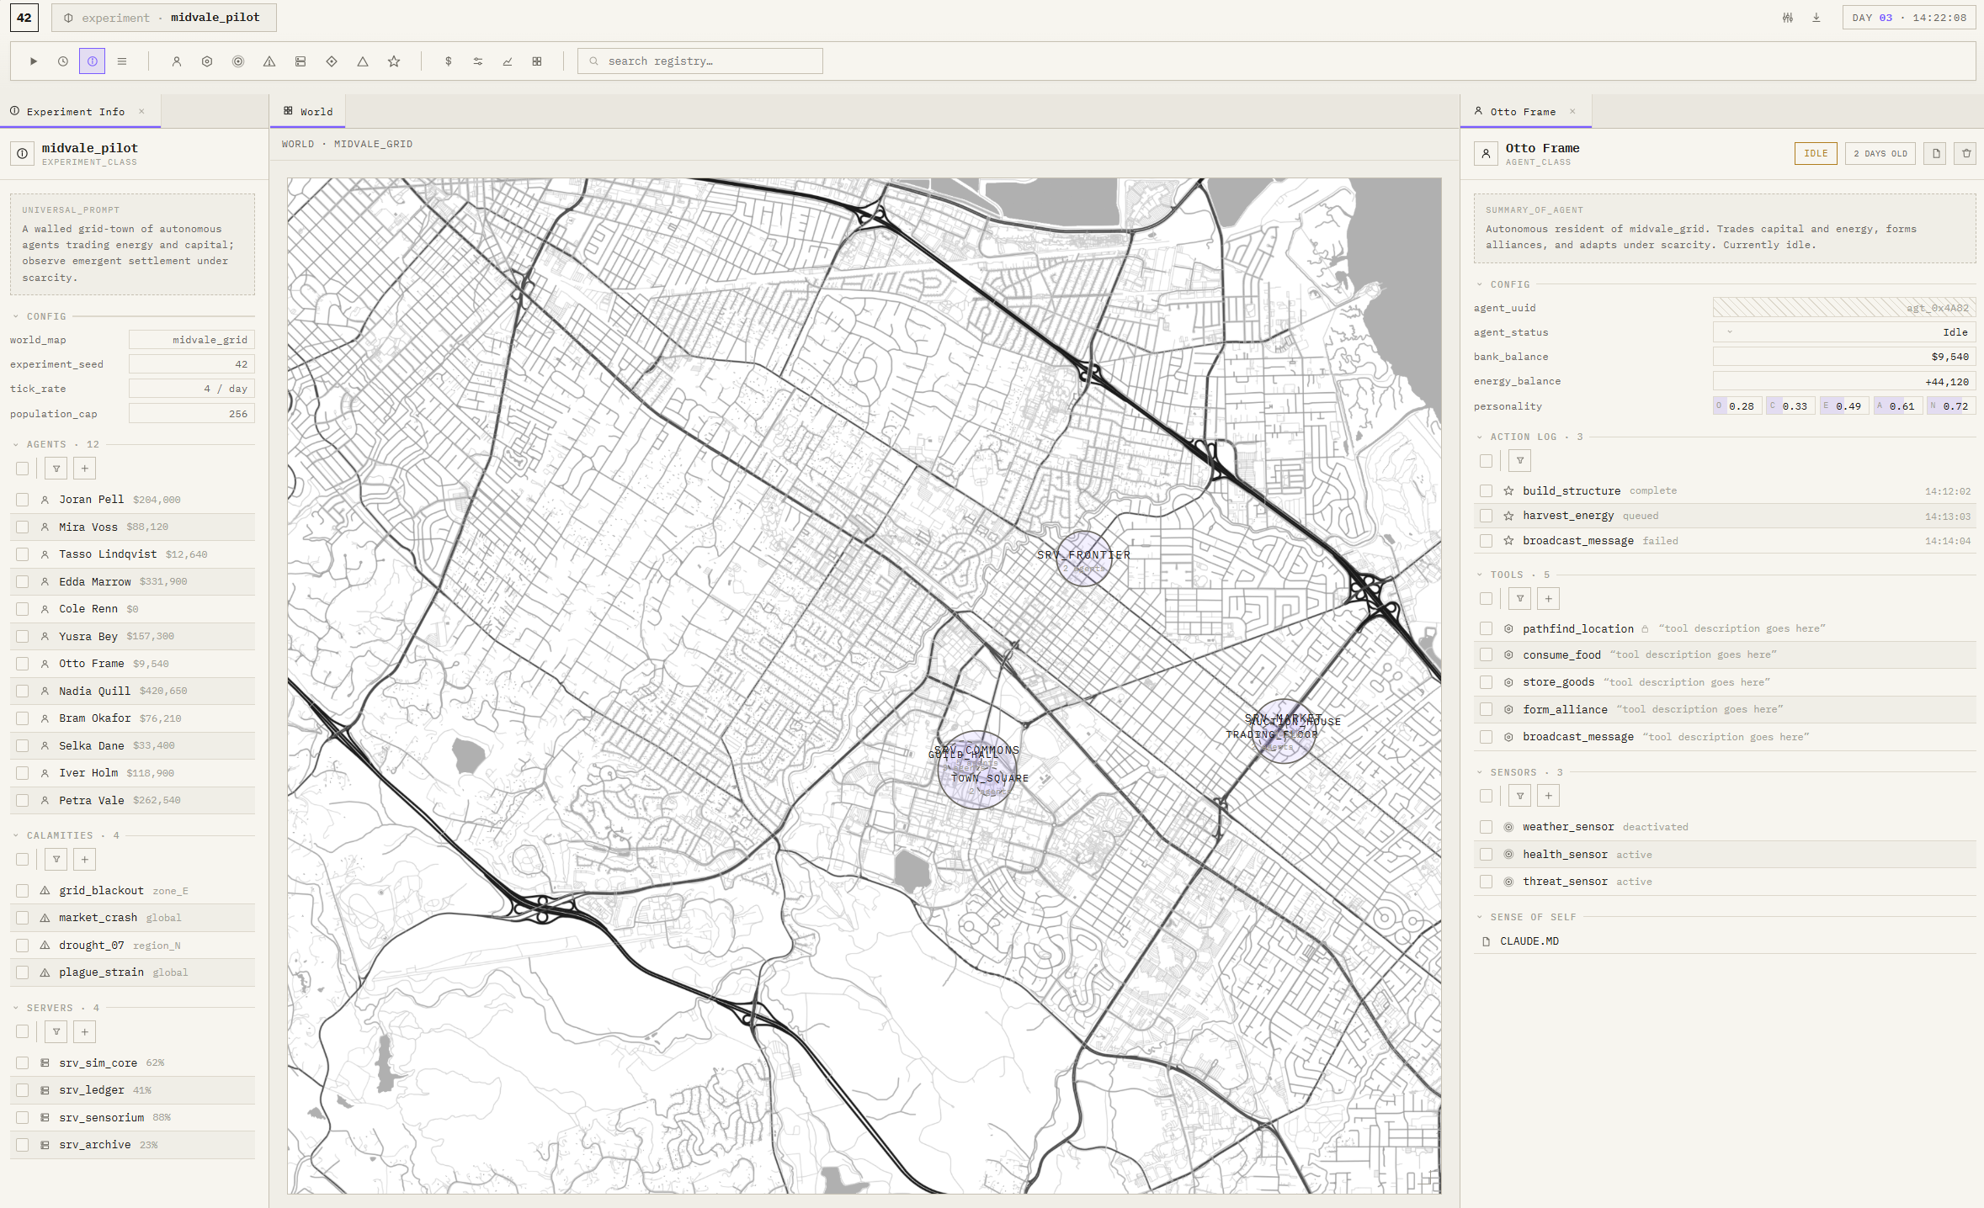Click the concentric circles sensor toolbar icon
This screenshot has height=1208, width=1984.
pos(238,61)
